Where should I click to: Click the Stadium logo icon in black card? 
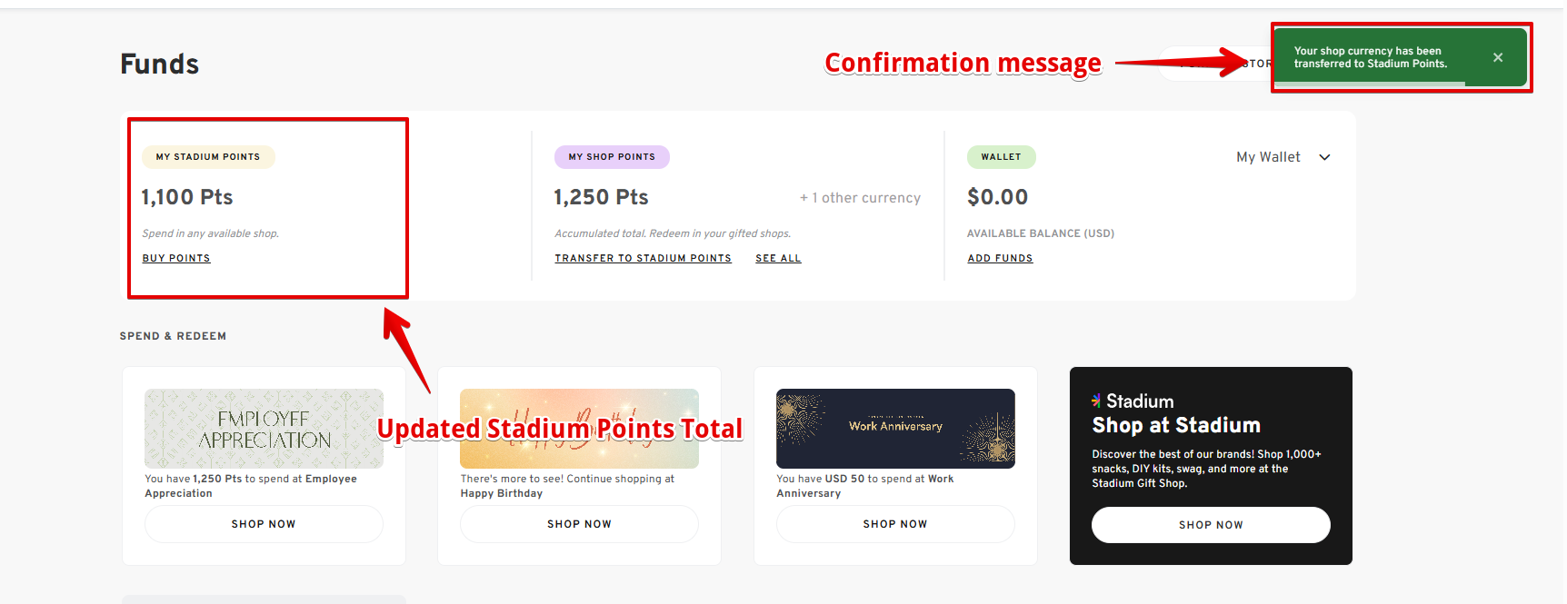1096,401
